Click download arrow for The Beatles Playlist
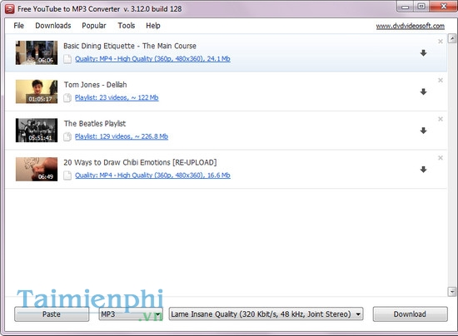 423,131
